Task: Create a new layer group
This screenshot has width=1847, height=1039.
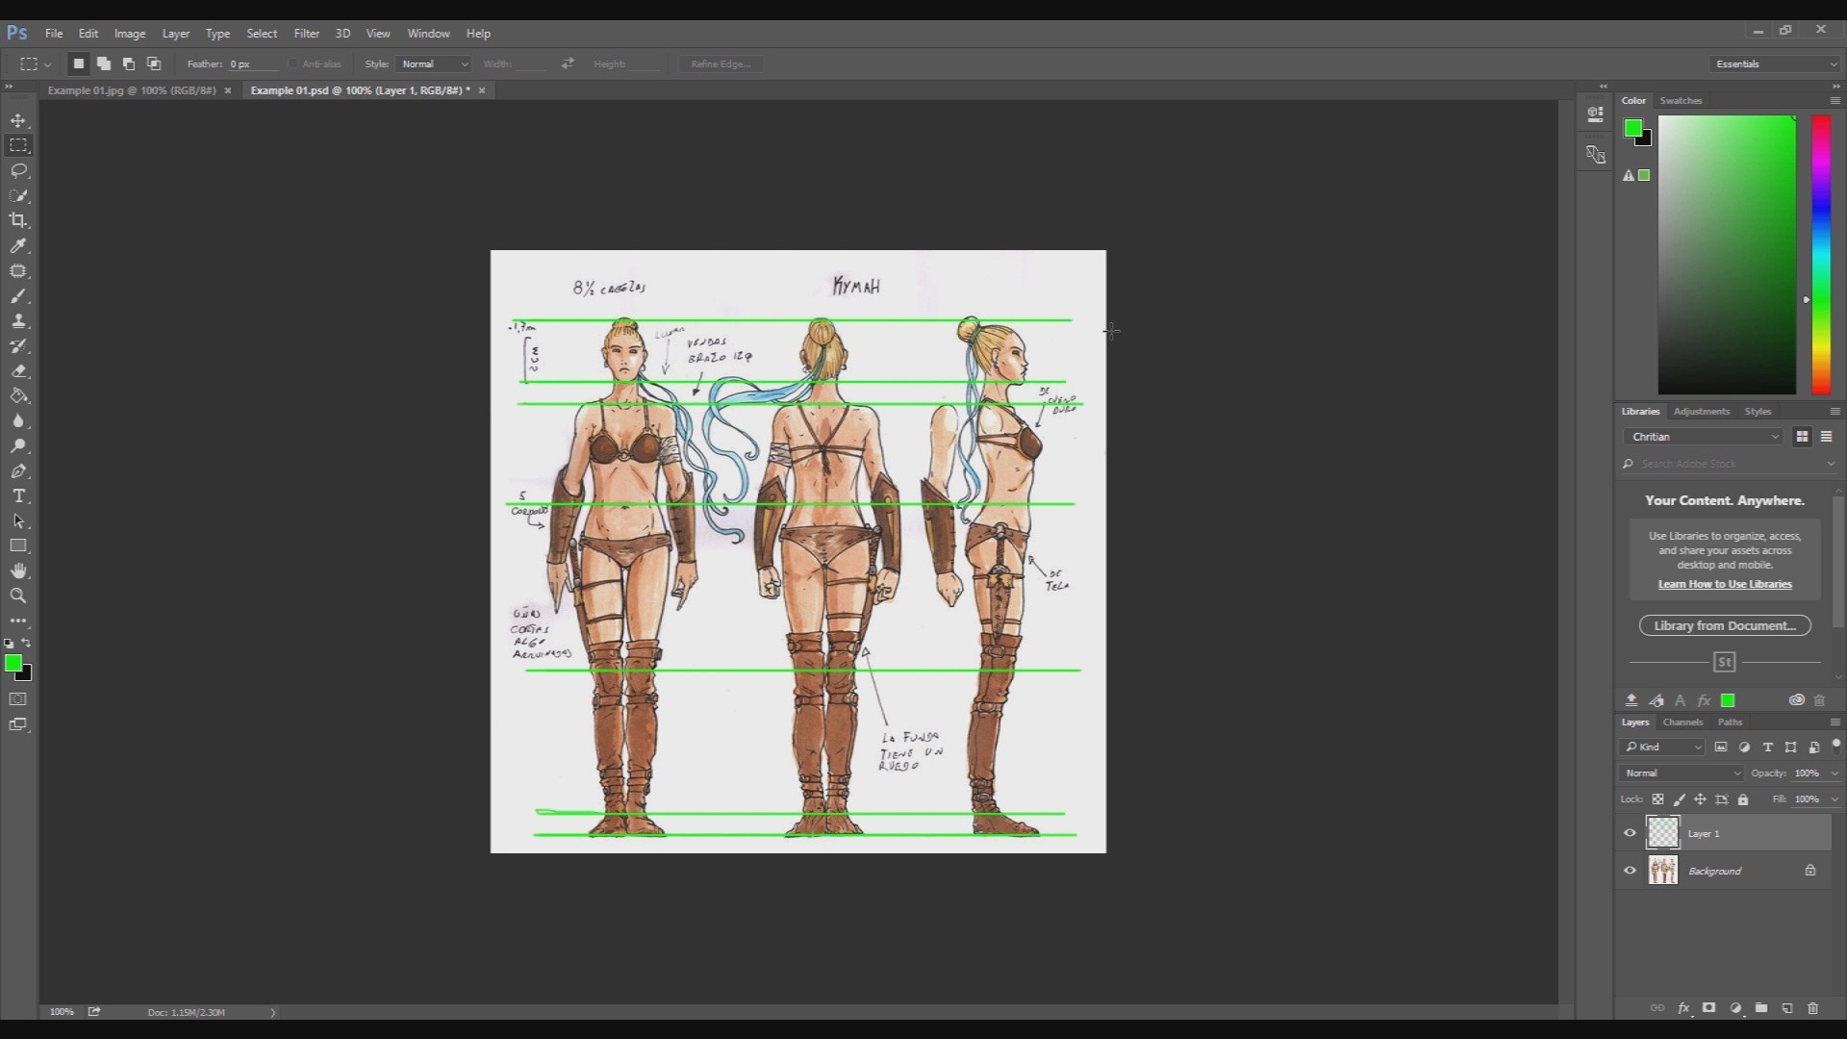Action: tap(1761, 1008)
